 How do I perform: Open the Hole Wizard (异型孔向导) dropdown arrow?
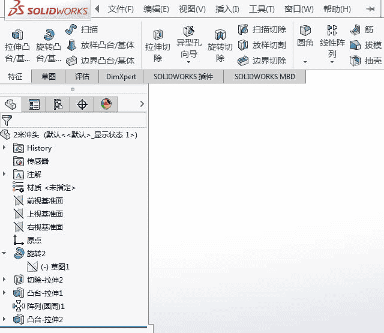(x=188, y=62)
